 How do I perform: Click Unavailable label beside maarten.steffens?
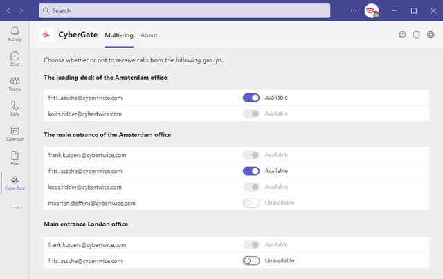tap(280, 203)
